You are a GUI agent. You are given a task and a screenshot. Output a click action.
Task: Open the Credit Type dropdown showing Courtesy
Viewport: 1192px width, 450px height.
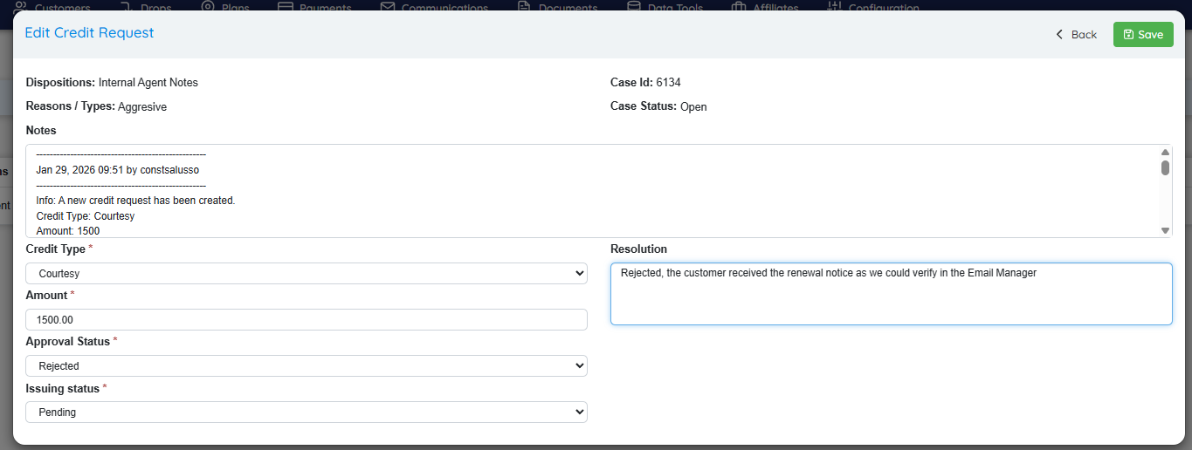click(306, 274)
